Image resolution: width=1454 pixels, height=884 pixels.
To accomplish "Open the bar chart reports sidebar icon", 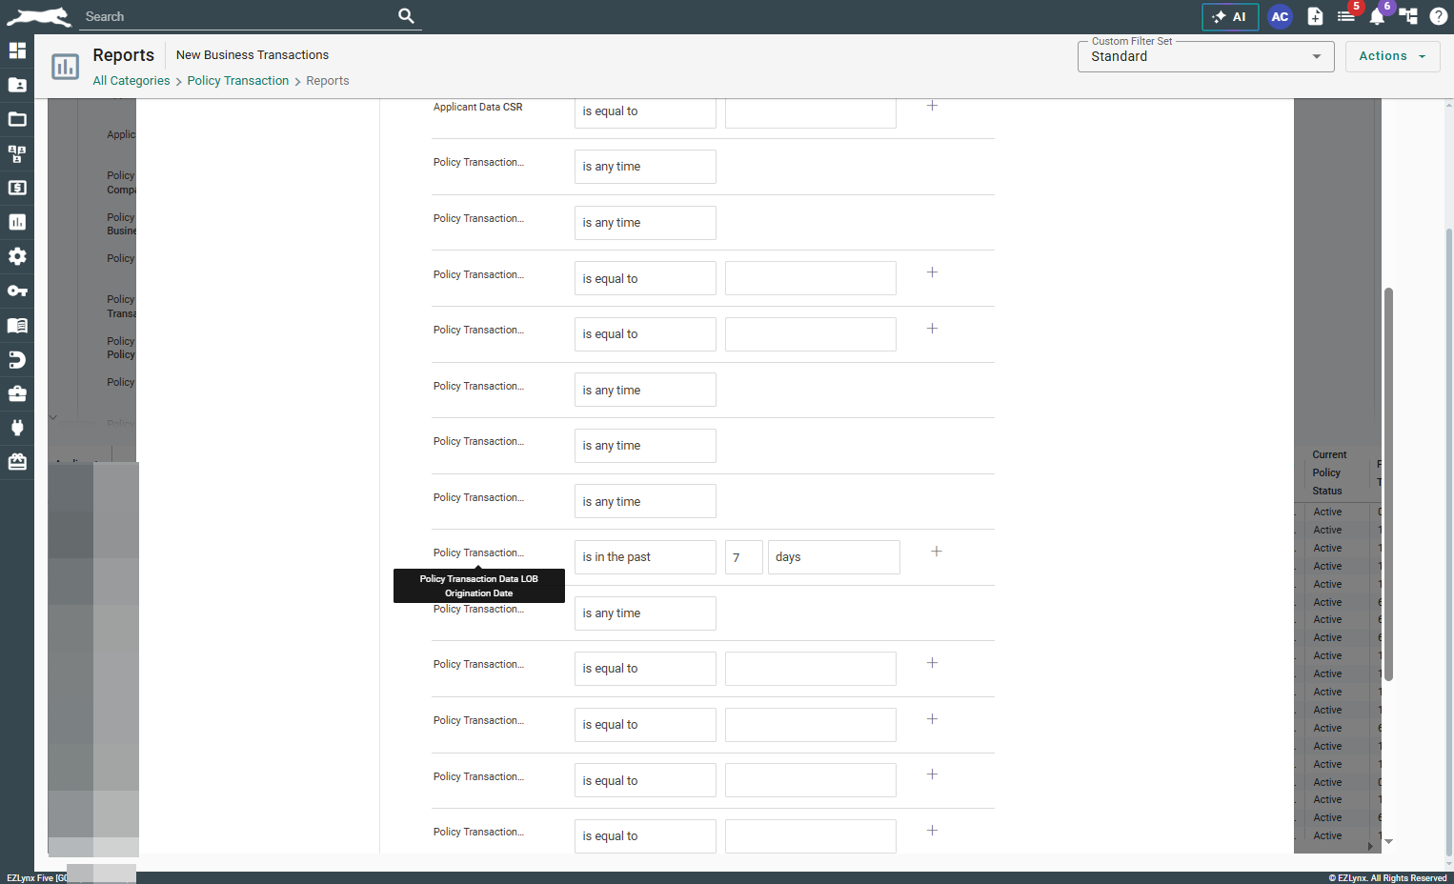I will pos(17,222).
